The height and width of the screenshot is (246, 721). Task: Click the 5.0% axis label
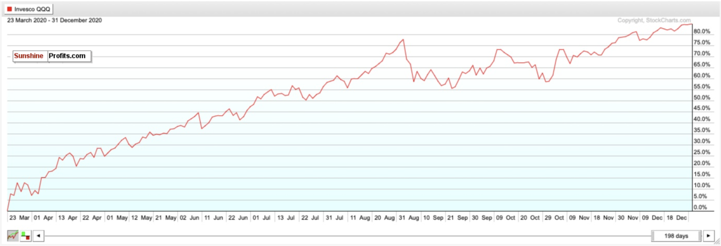click(x=700, y=196)
